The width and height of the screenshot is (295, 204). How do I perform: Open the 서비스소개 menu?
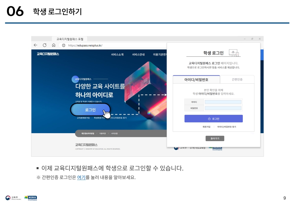point(117,54)
